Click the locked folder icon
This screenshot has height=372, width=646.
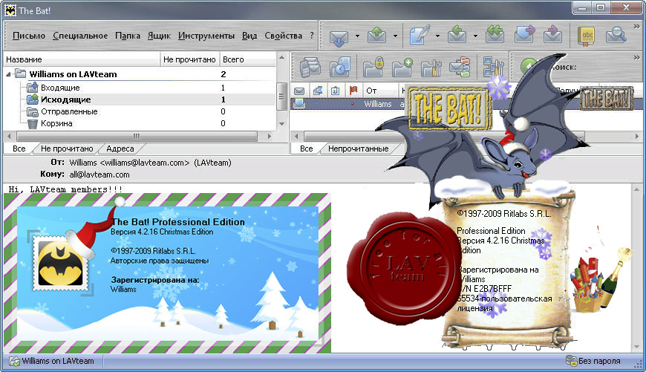(x=373, y=67)
